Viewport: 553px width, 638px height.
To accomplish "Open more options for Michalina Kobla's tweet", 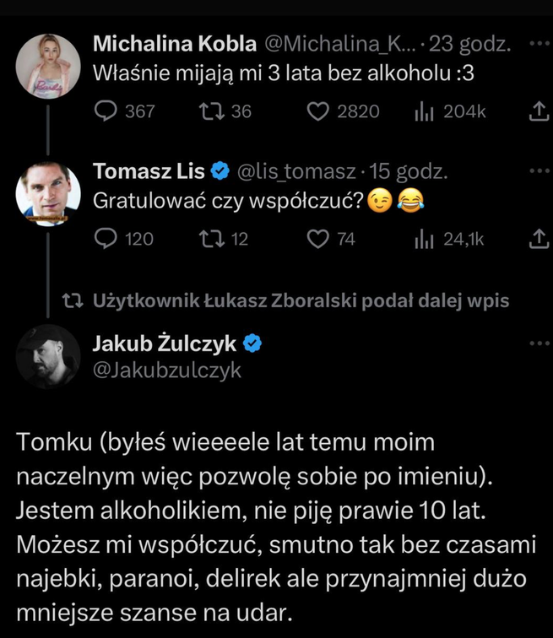I will point(537,44).
